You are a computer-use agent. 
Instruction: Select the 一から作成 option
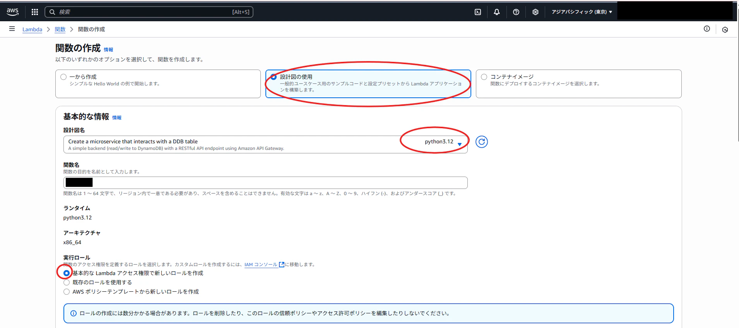[158, 84]
